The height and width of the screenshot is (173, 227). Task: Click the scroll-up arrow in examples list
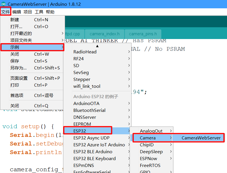click(97, 46)
